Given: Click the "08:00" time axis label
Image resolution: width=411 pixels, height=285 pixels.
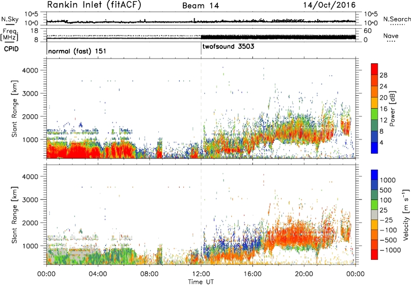Looking at the screenshot, I should point(150,274).
